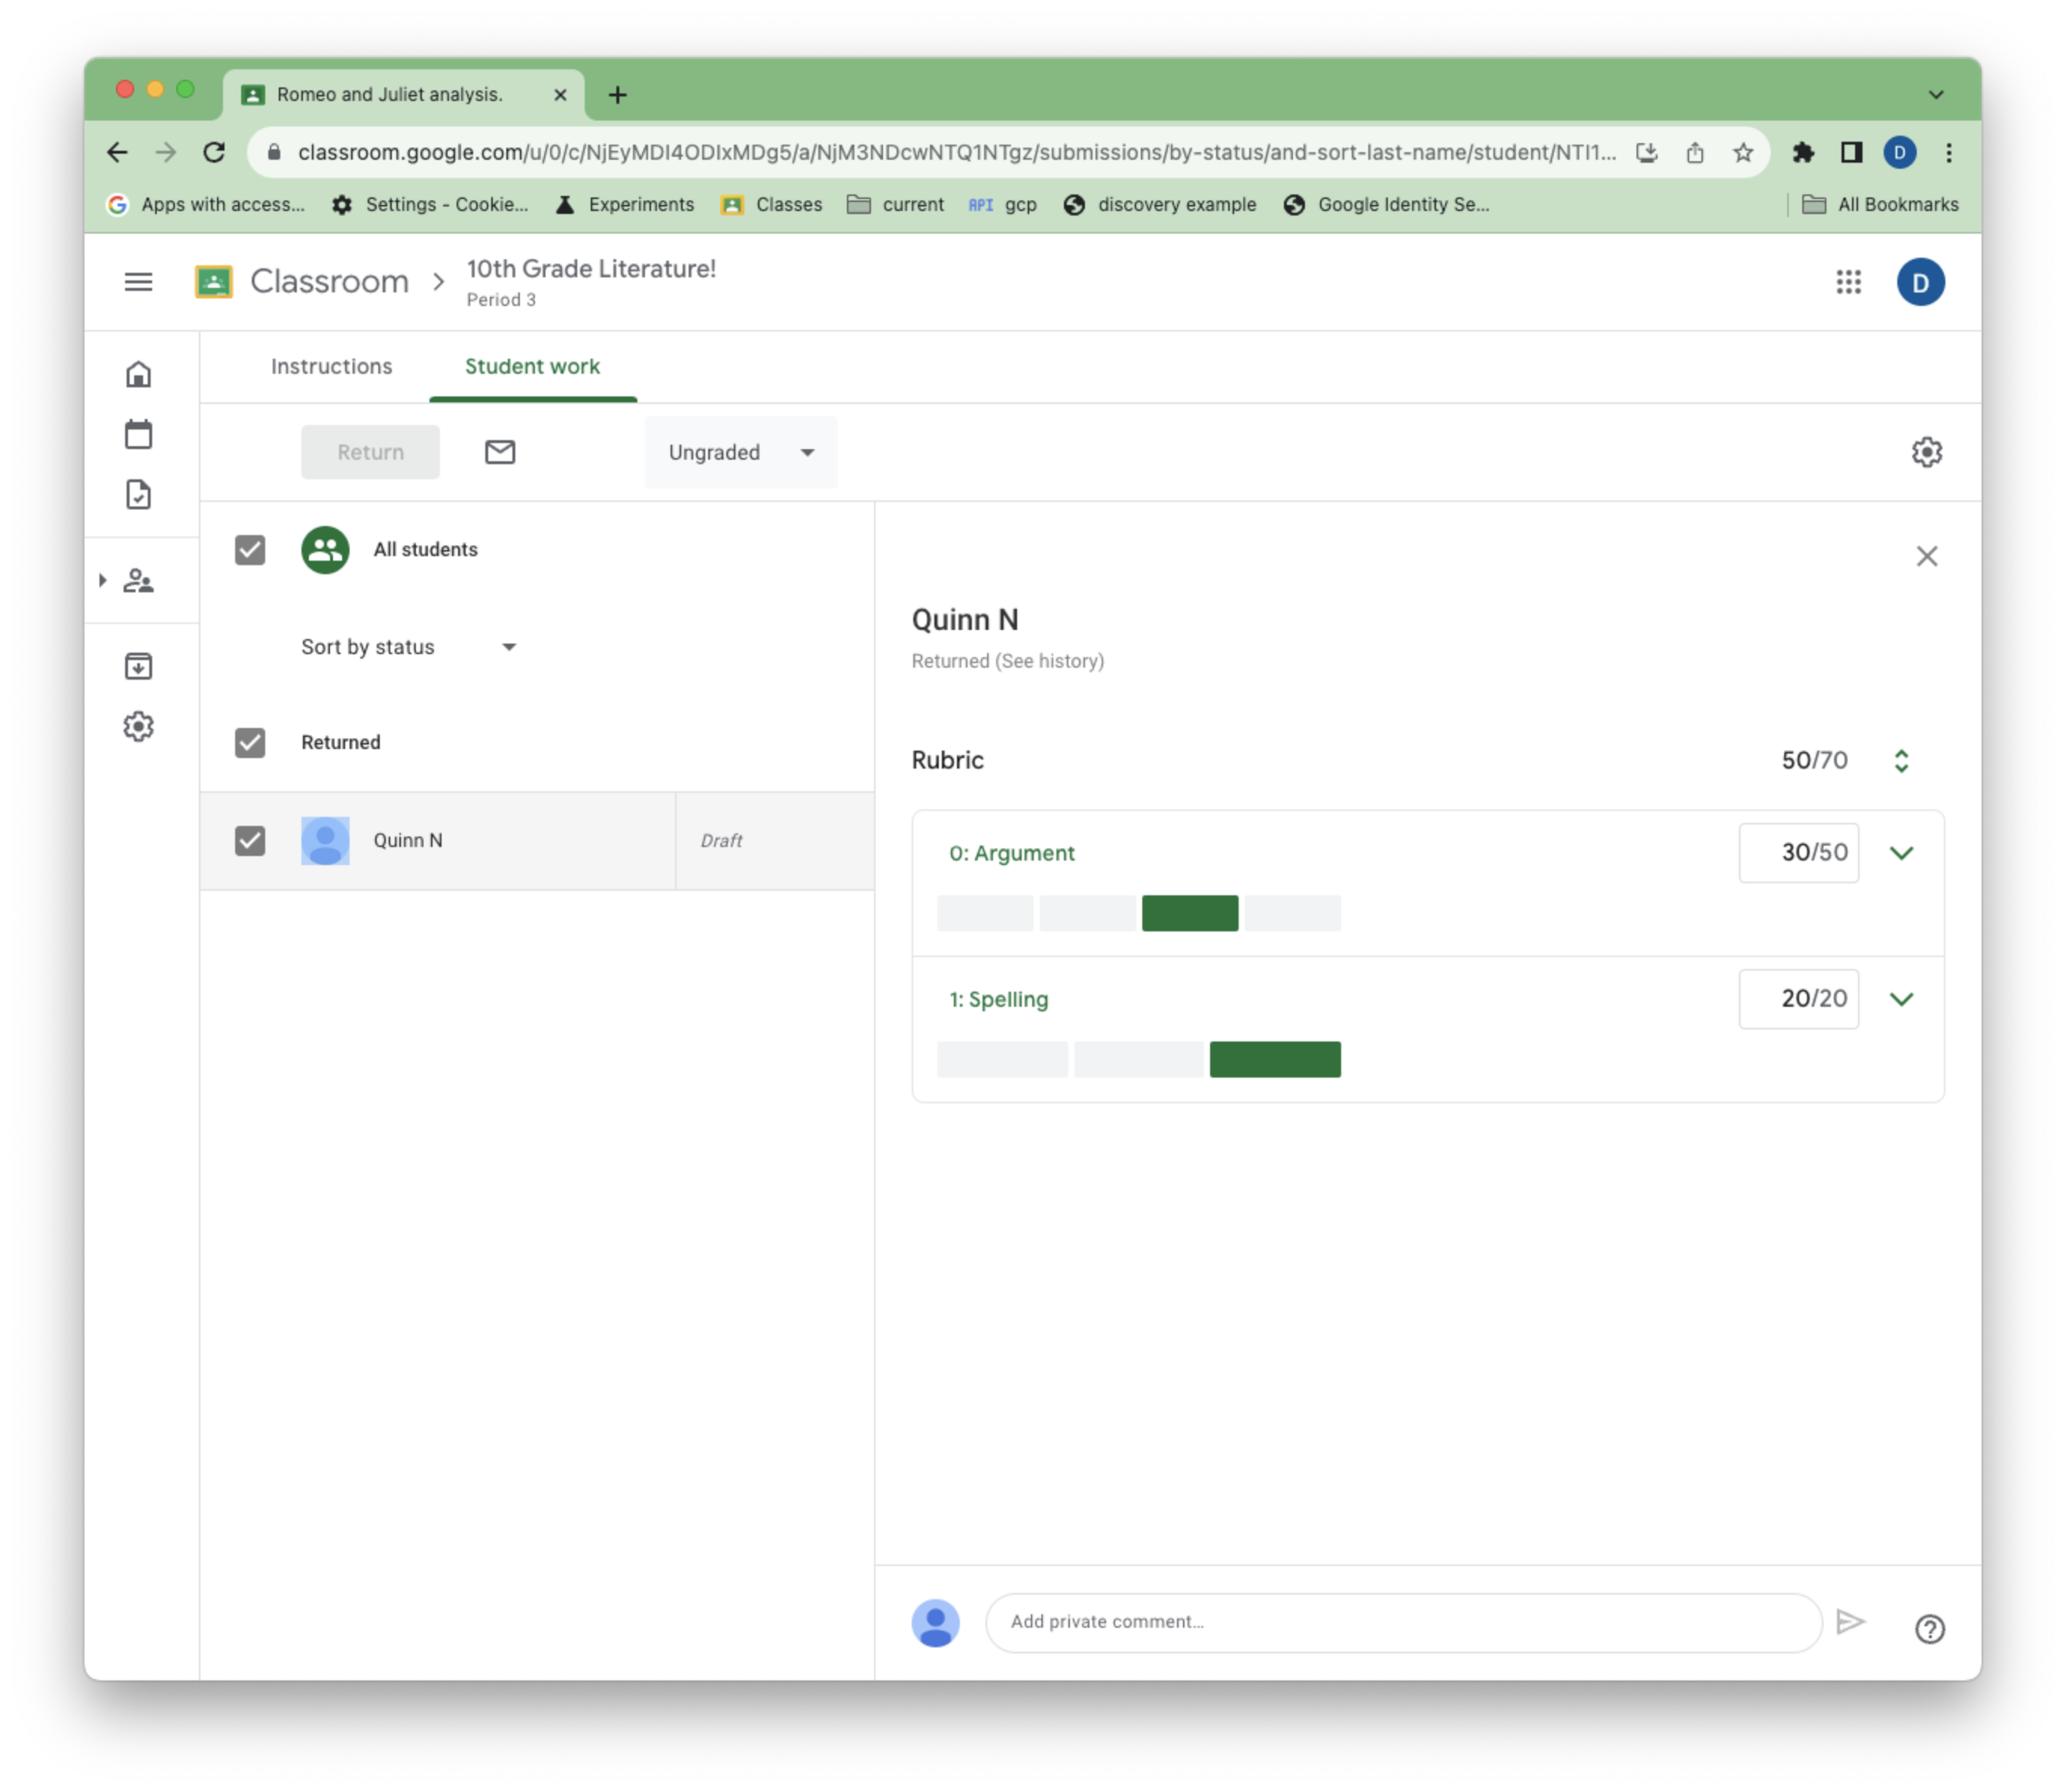Toggle the Returned section checkbox

249,742
